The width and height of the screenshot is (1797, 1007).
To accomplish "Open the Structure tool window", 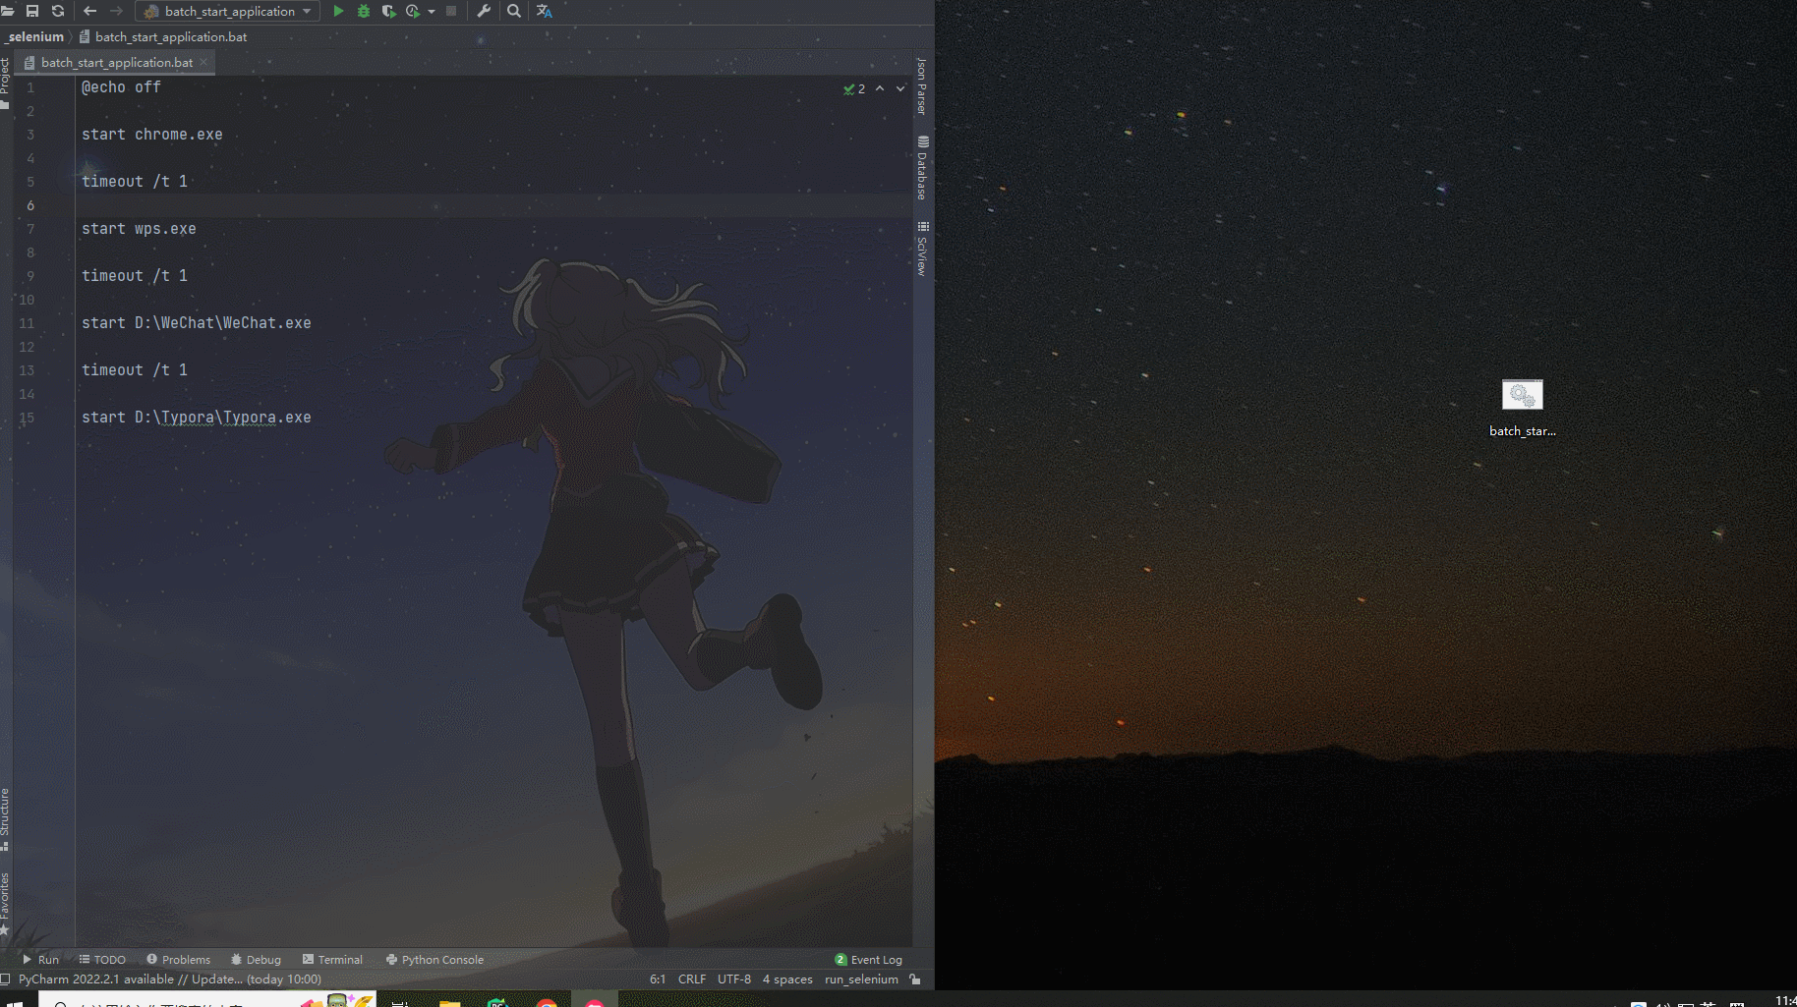I will tap(5, 818).
